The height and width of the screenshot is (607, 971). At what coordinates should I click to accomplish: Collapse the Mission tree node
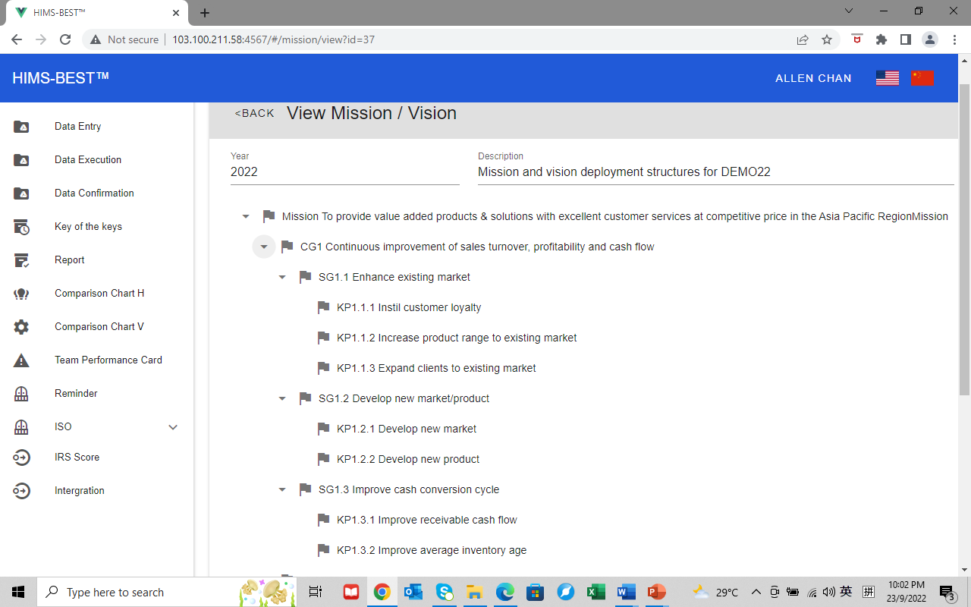[x=246, y=216]
